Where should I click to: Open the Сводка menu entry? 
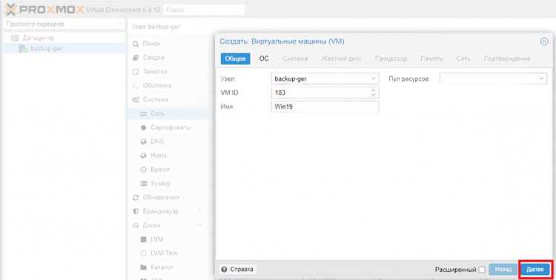pos(153,58)
